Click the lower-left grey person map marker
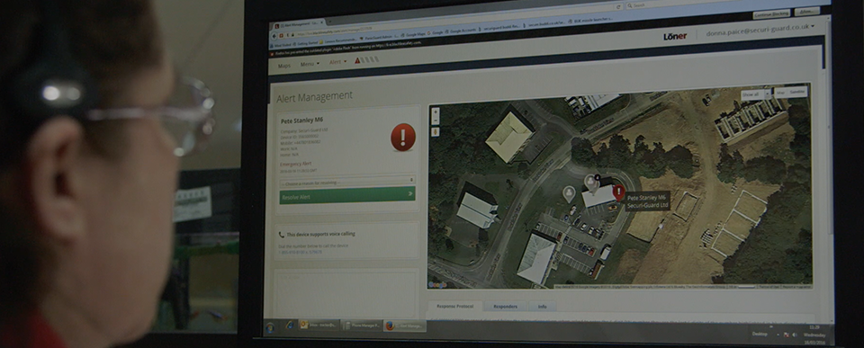 tap(569, 194)
